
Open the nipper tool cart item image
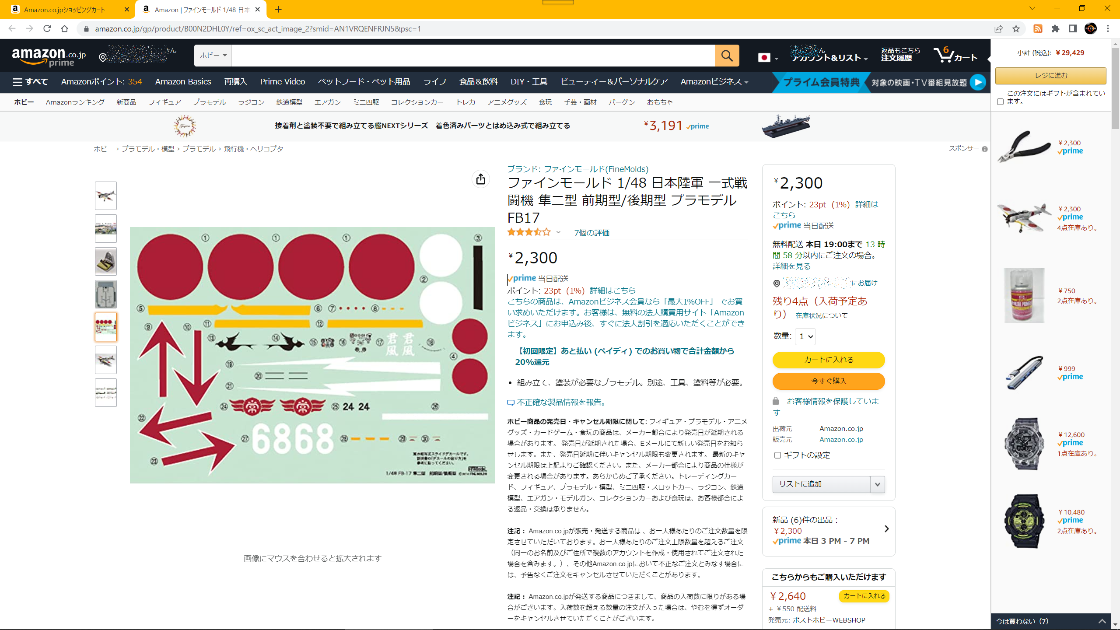[x=1024, y=147]
